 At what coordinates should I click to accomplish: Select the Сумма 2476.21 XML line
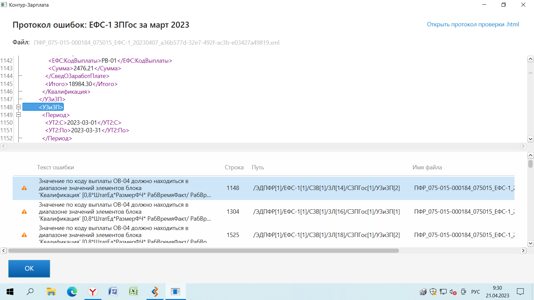click(85, 68)
